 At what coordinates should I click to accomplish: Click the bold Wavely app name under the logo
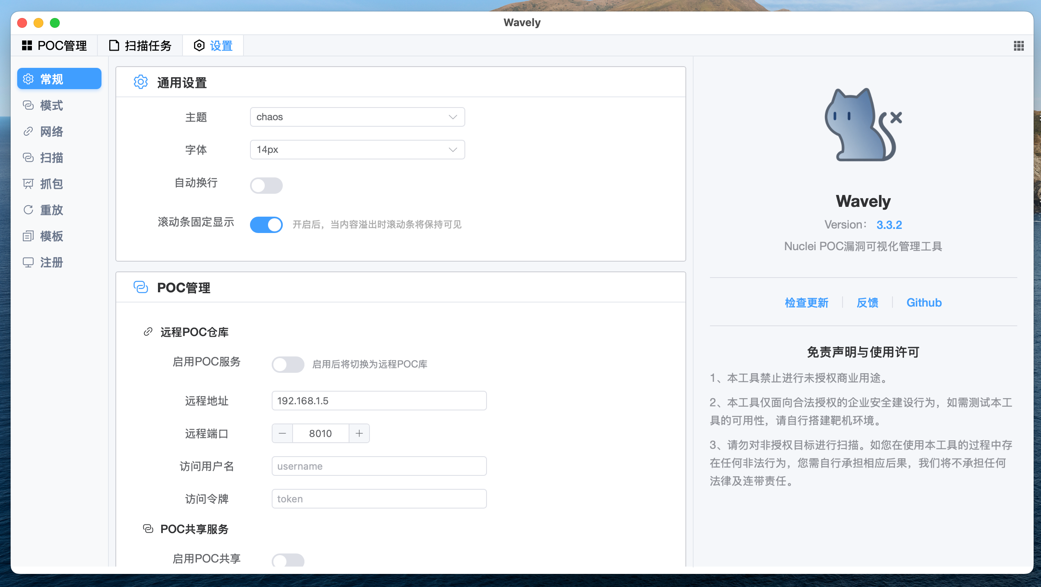(863, 201)
